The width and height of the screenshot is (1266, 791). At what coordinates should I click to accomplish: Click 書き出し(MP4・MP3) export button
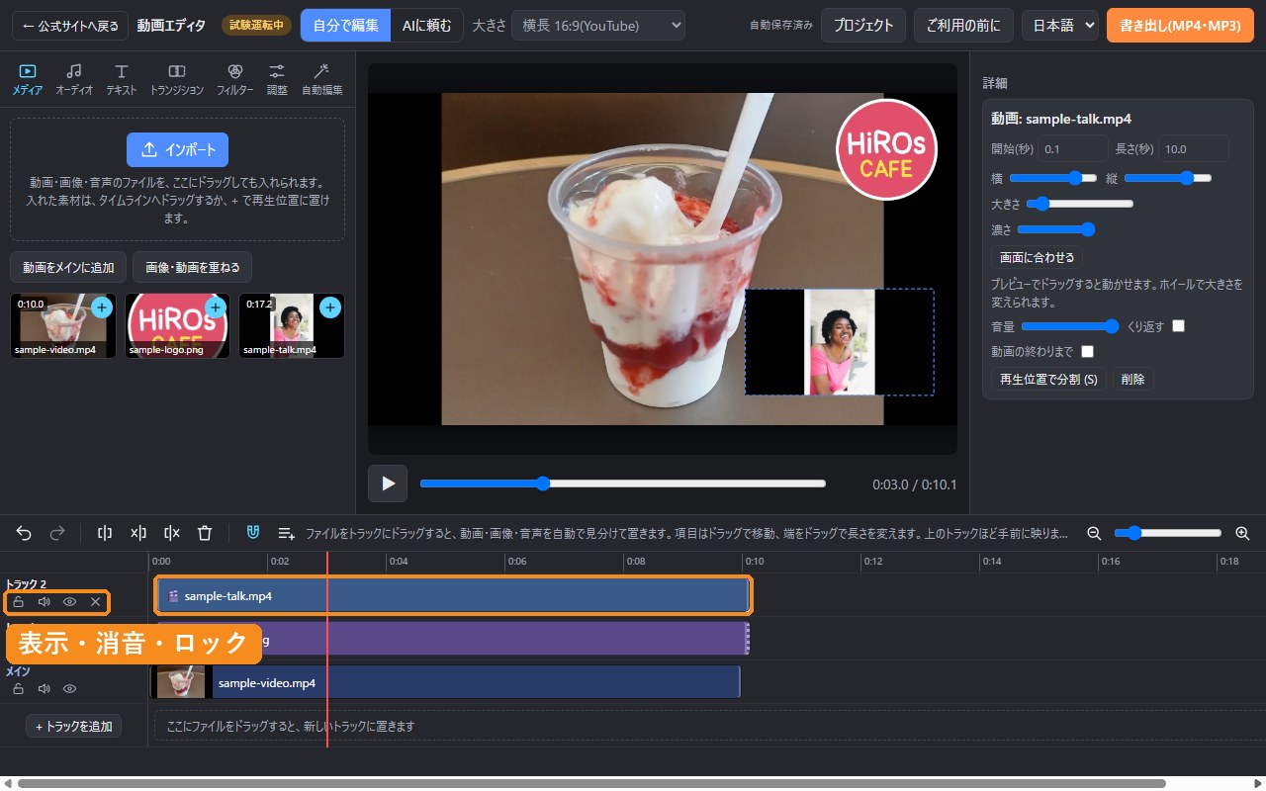[1180, 26]
